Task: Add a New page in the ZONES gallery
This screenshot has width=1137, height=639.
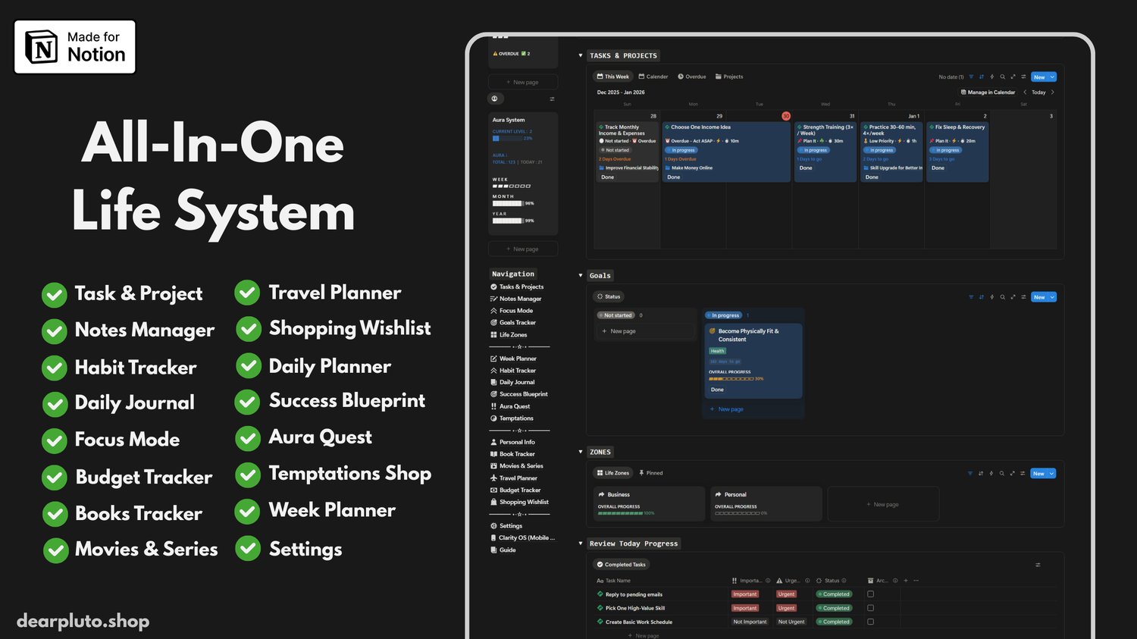Action: [x=883, y=504]
